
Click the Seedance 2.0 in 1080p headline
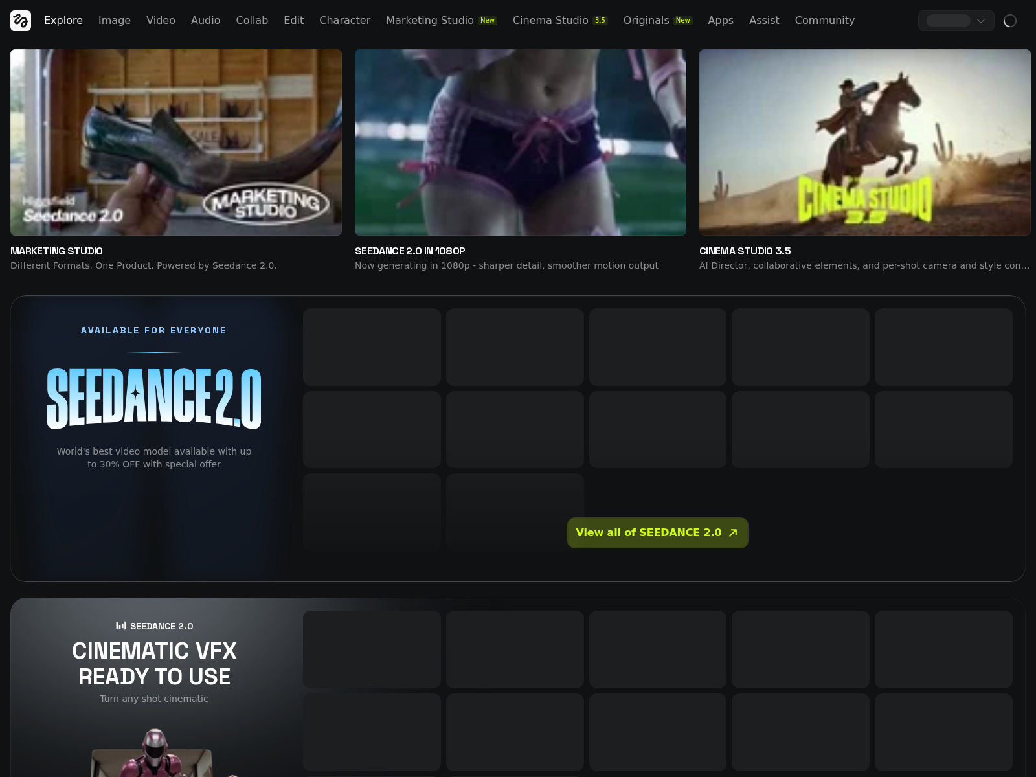click(410, 251)
